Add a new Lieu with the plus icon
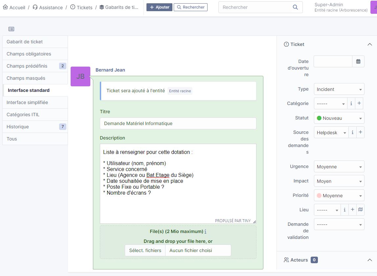The width and height of the screenshot is (377, 276). 352,209
